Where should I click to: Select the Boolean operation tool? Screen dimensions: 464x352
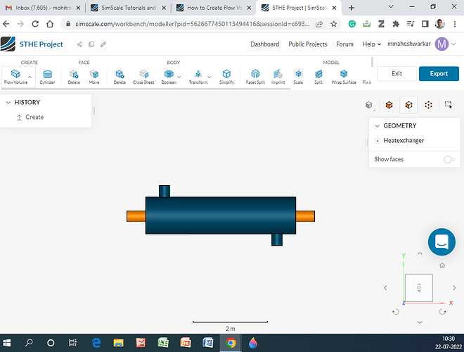169,77
